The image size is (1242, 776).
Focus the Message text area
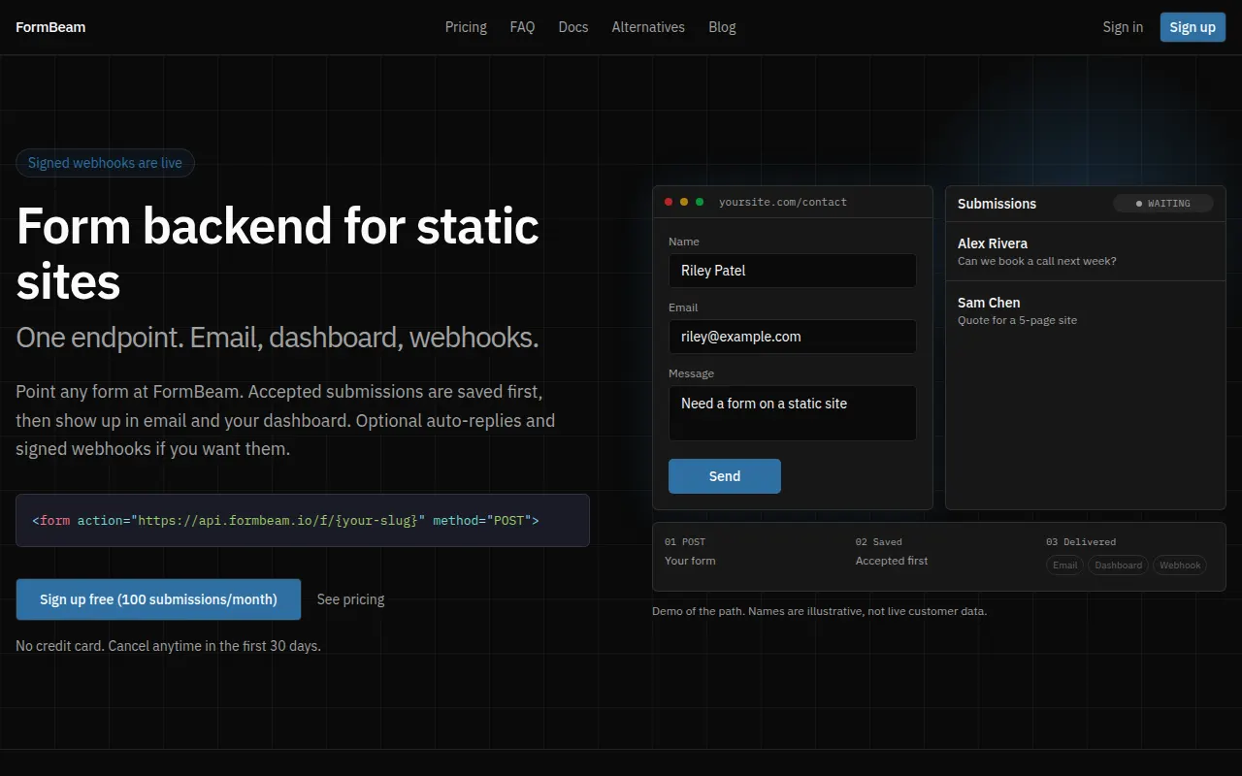pos(793,413)
